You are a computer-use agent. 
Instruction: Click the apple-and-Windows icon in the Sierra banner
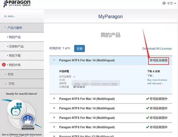click(17, 109)
